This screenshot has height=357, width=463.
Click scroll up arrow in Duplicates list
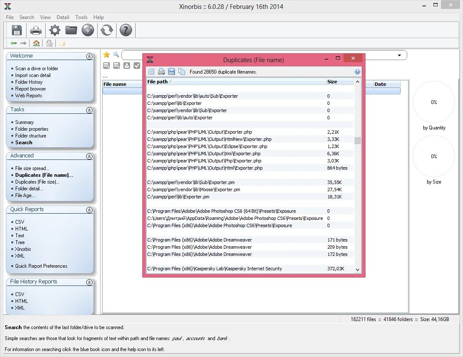(357, 82)
